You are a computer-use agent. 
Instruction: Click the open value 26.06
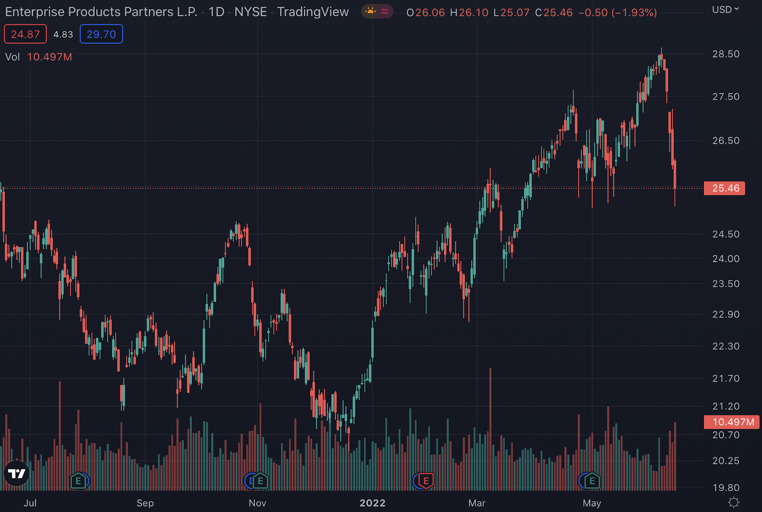(430, 12)
